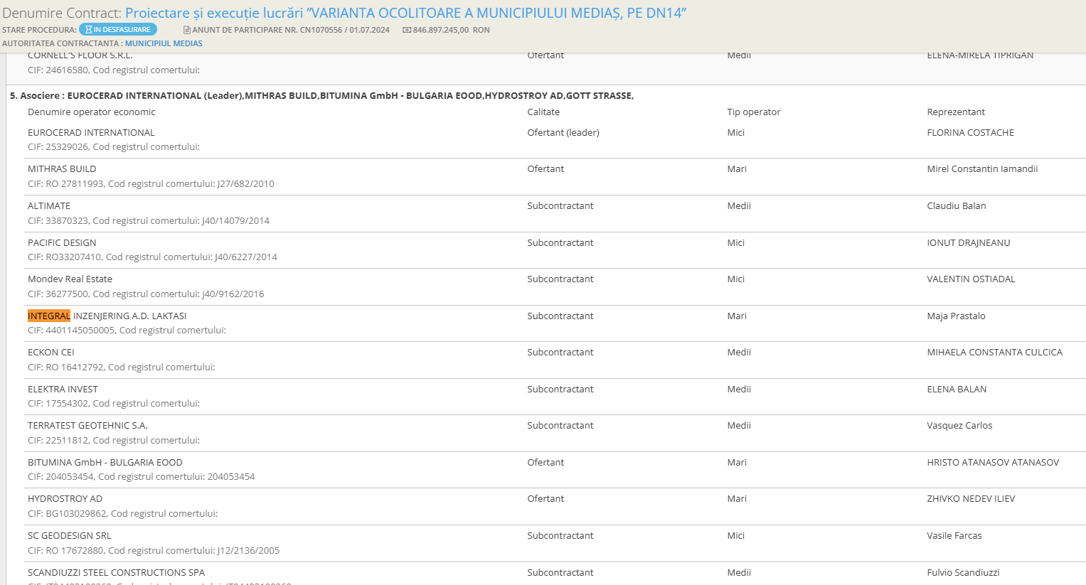Viewport: 1086px width, 585px height.
Task: Select the MITHRAS BUILD row name
Action: click(x=62, y=168)
